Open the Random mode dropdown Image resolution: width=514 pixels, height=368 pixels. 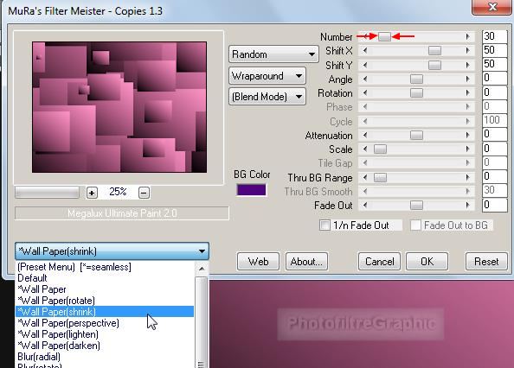pos(273,54)
